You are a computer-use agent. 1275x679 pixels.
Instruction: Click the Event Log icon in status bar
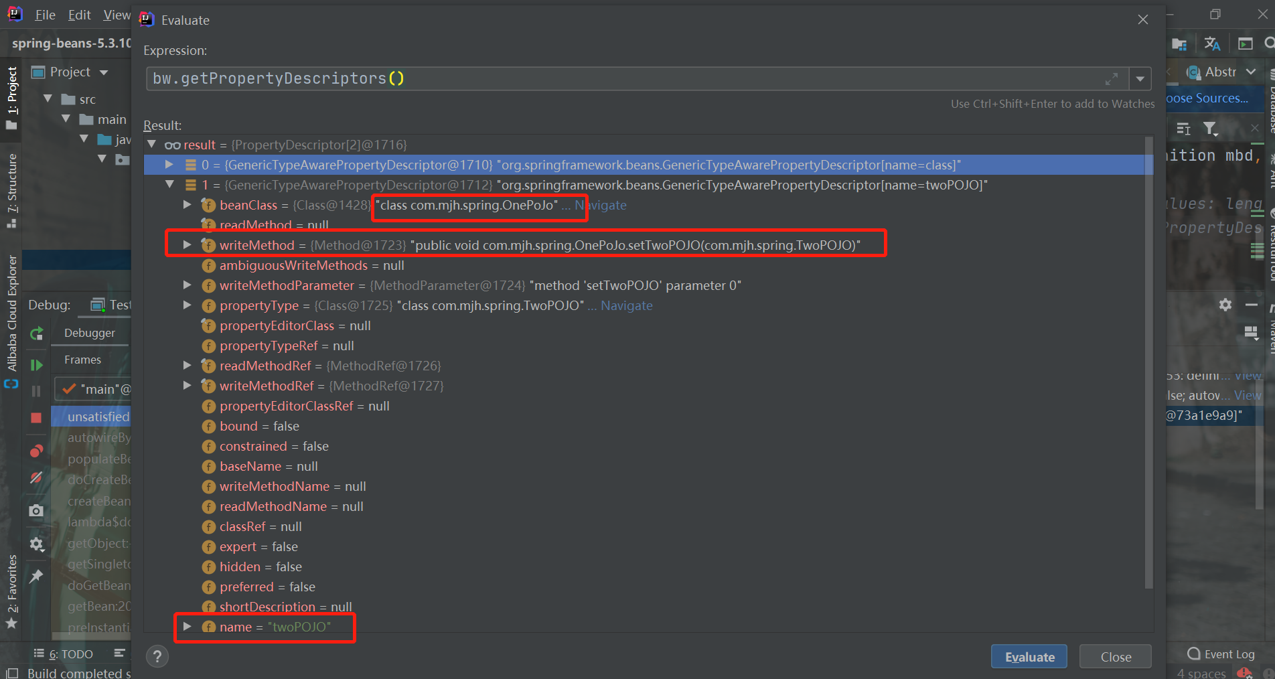pyautogui.click(x=1193, y=654)
